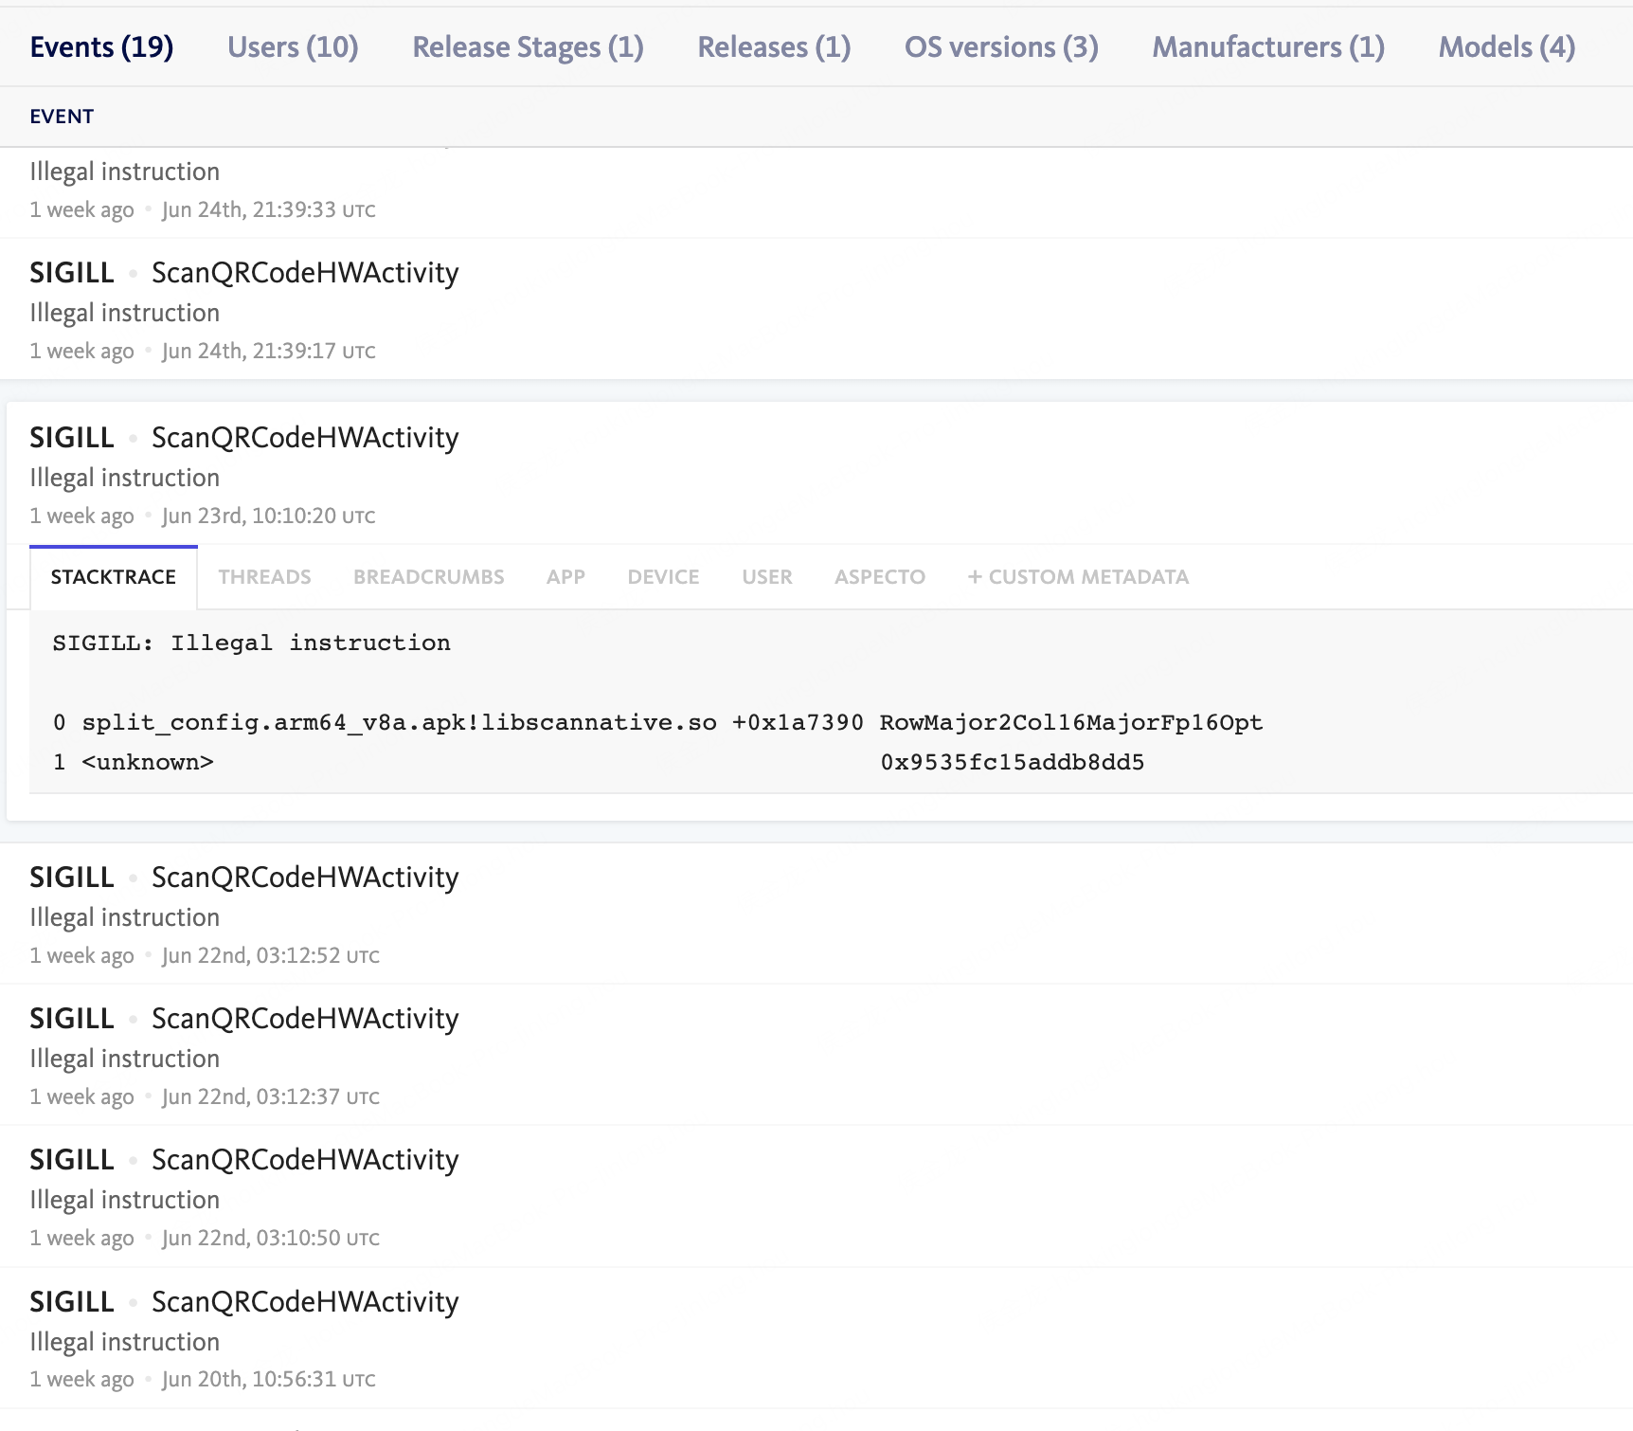Open the Users (10) tab
Viewport: 1633px width, 1431px height.
click(x=293, y=46)
